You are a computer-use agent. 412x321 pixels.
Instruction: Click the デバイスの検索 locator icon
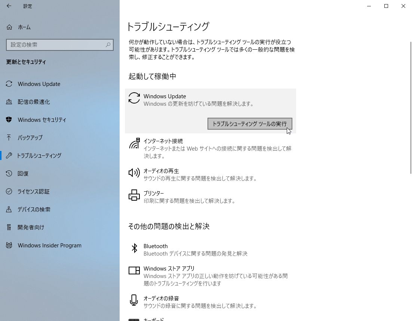click(x=9, y=209)
